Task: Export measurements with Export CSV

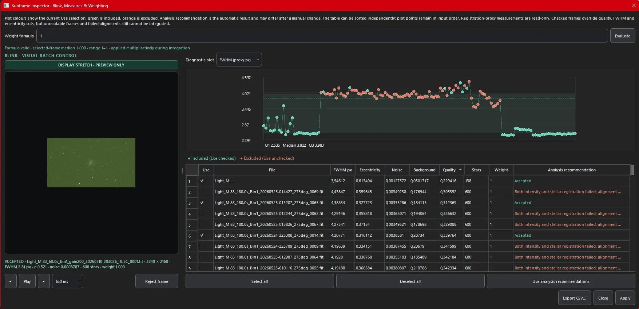Action: [x=574, y=298]
